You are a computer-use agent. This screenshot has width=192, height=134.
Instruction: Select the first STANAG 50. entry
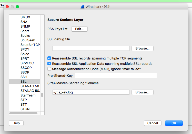pos(30,86)
